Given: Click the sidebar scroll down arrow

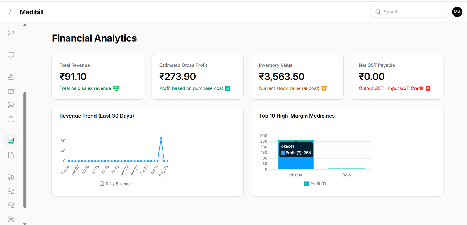Looking at the screenshot, I should 25,224.
